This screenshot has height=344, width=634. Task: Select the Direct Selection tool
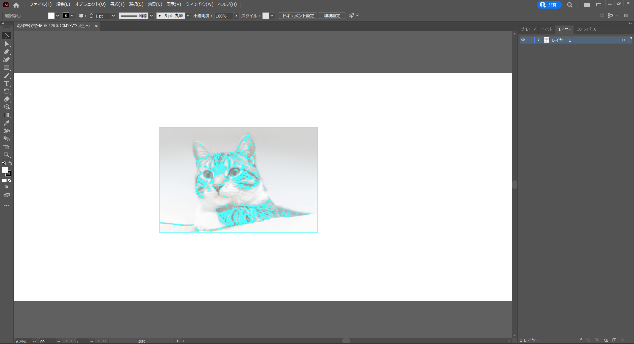coord(6,44)
